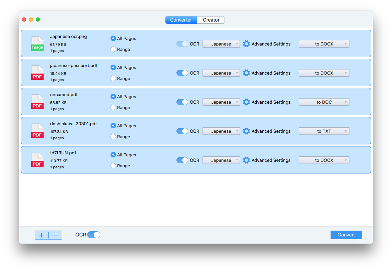392x271 pixels.
Task: Click Advanced Settings label for doshinkais...20301.pdf
Action: click(x=271, y=131)
